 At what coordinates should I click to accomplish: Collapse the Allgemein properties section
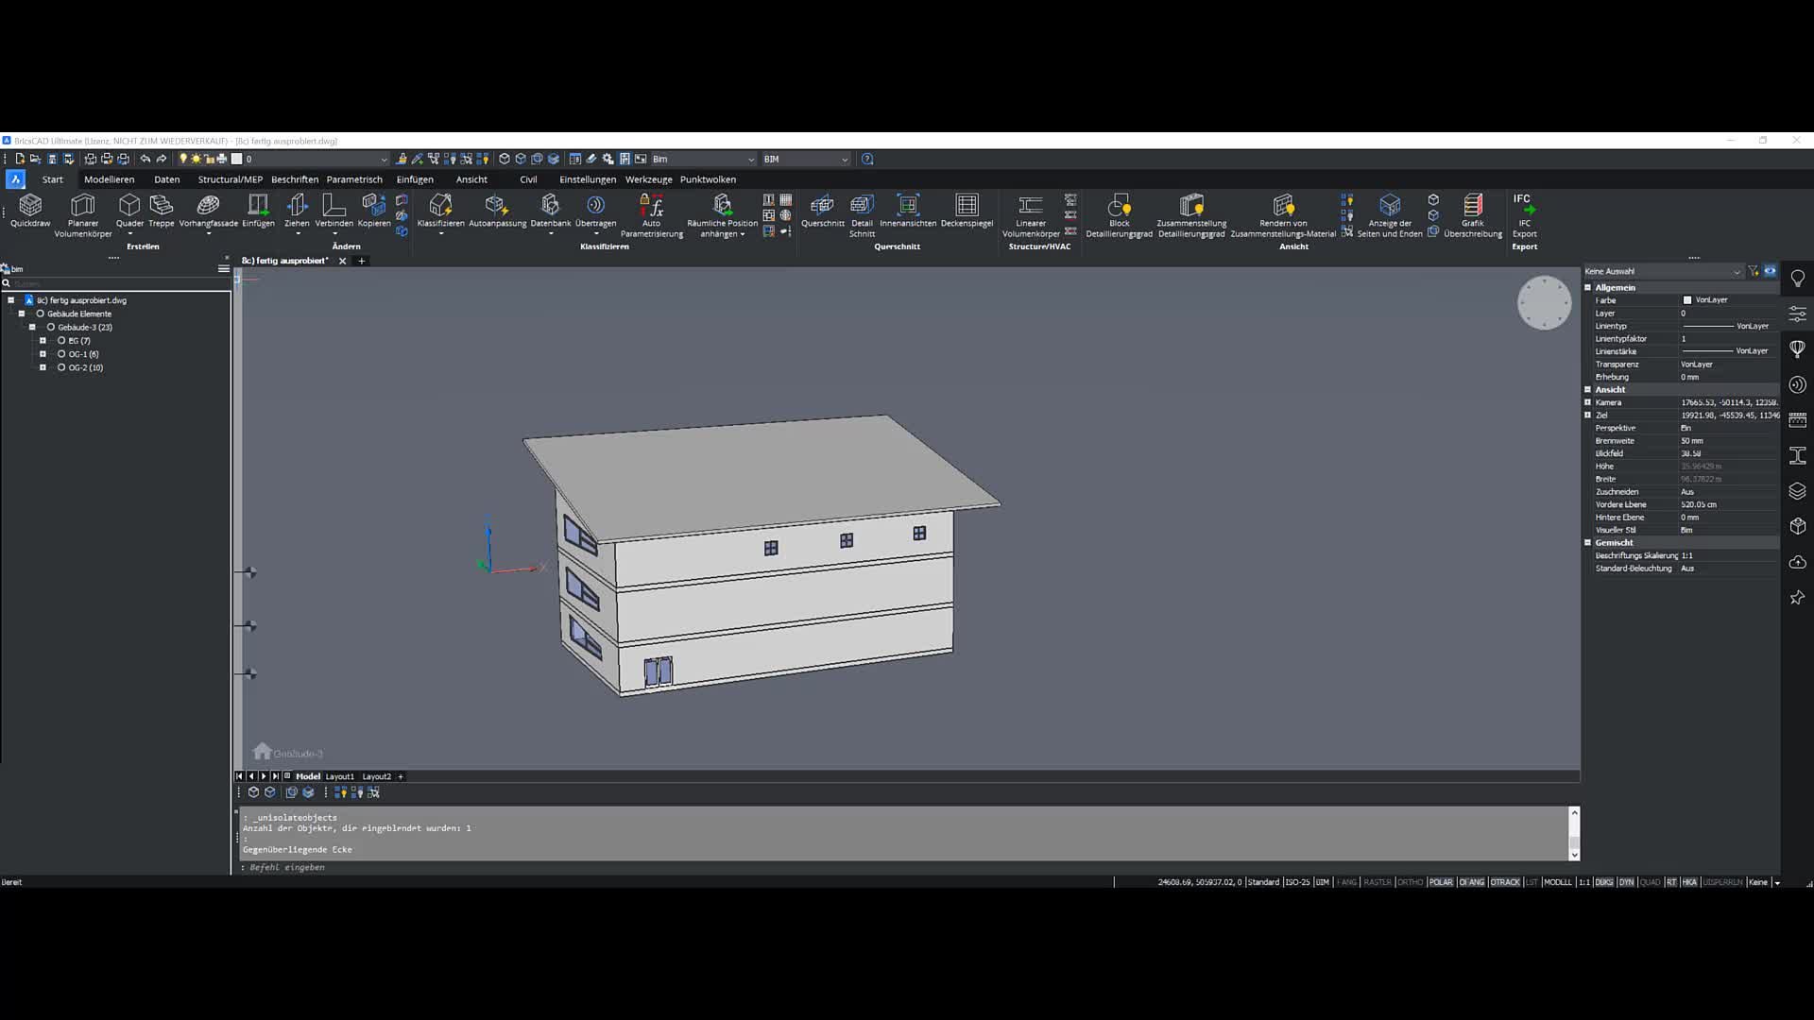coord(1588,287)
